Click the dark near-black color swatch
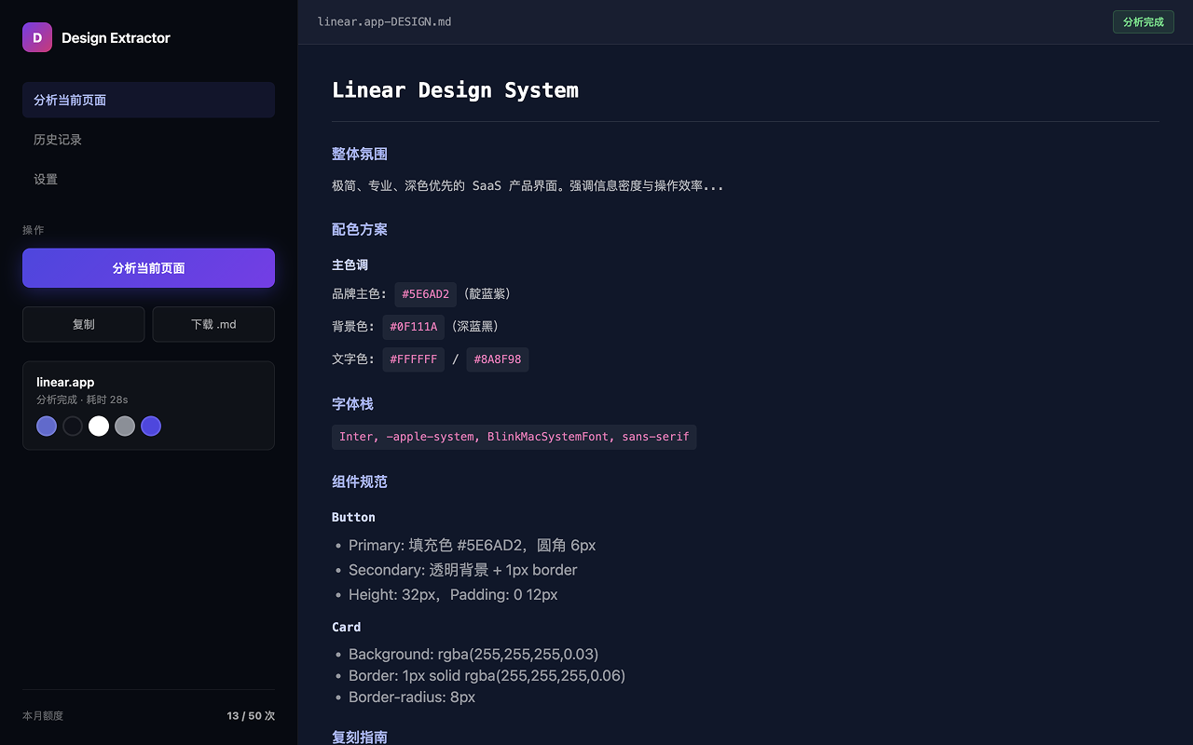1193x745 pixels. pyautogui.click(x=73, y=427)
